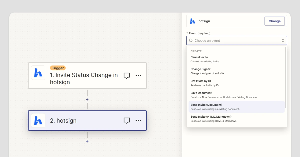Click the event list scrollbar

(x=285, y=78)
